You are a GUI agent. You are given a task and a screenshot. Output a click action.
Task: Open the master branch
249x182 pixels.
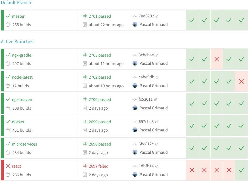click(18, 16)
